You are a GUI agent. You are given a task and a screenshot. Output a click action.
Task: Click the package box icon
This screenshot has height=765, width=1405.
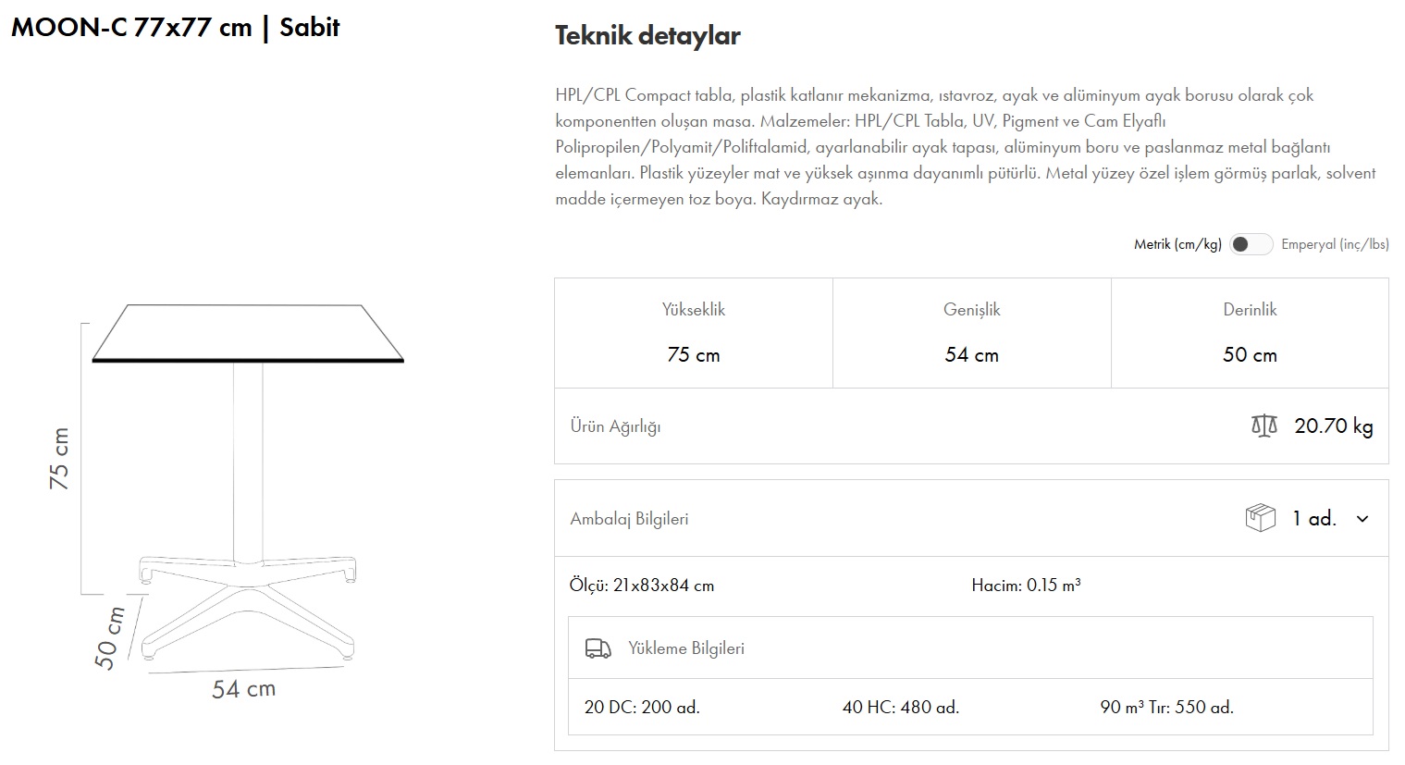click(x=1260, y=518)
